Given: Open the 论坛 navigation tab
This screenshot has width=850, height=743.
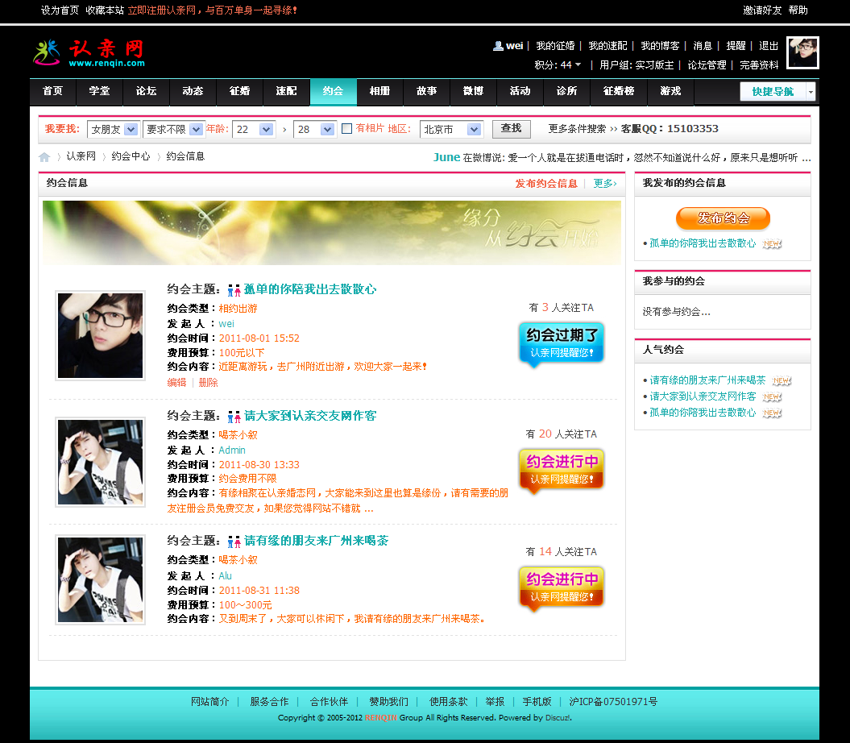Looking at the screenshot, I should 146,92.
